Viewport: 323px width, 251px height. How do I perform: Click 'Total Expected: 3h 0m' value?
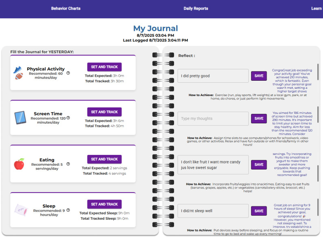click(x=104, y=76)
